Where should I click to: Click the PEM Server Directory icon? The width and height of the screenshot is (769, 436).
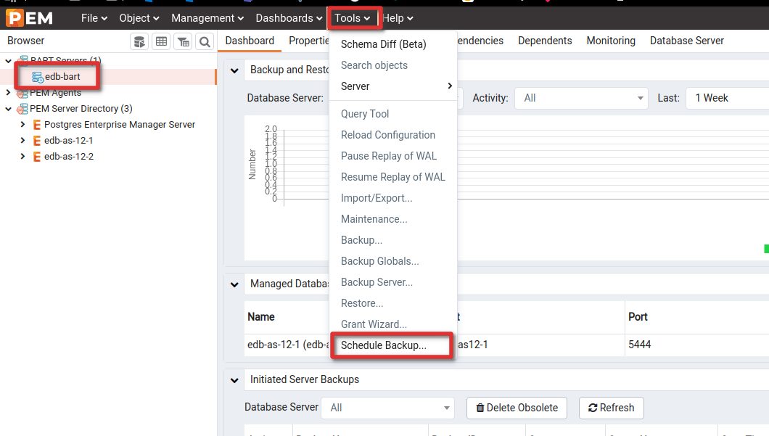pyautogui.click(x=22, y=109)
